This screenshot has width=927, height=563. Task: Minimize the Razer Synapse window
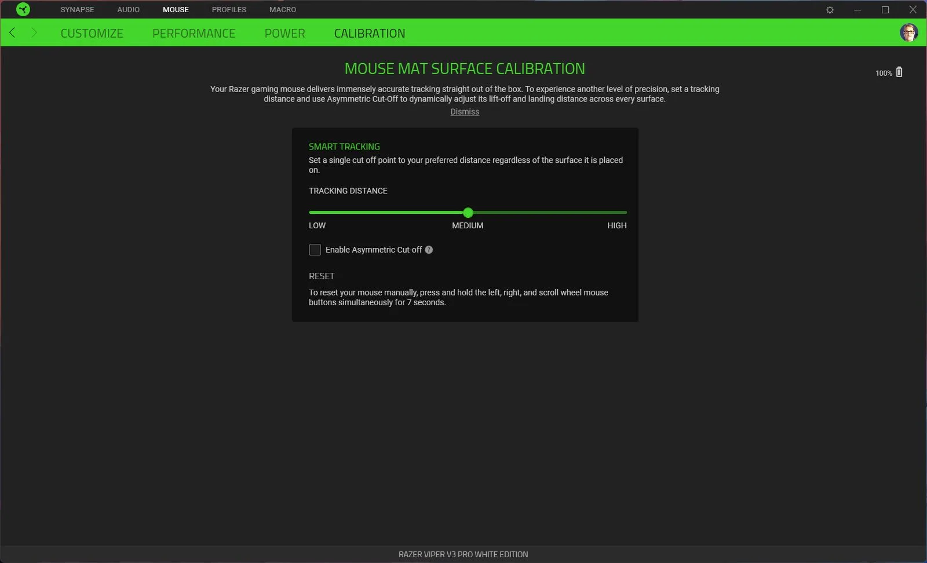[857, 10]
